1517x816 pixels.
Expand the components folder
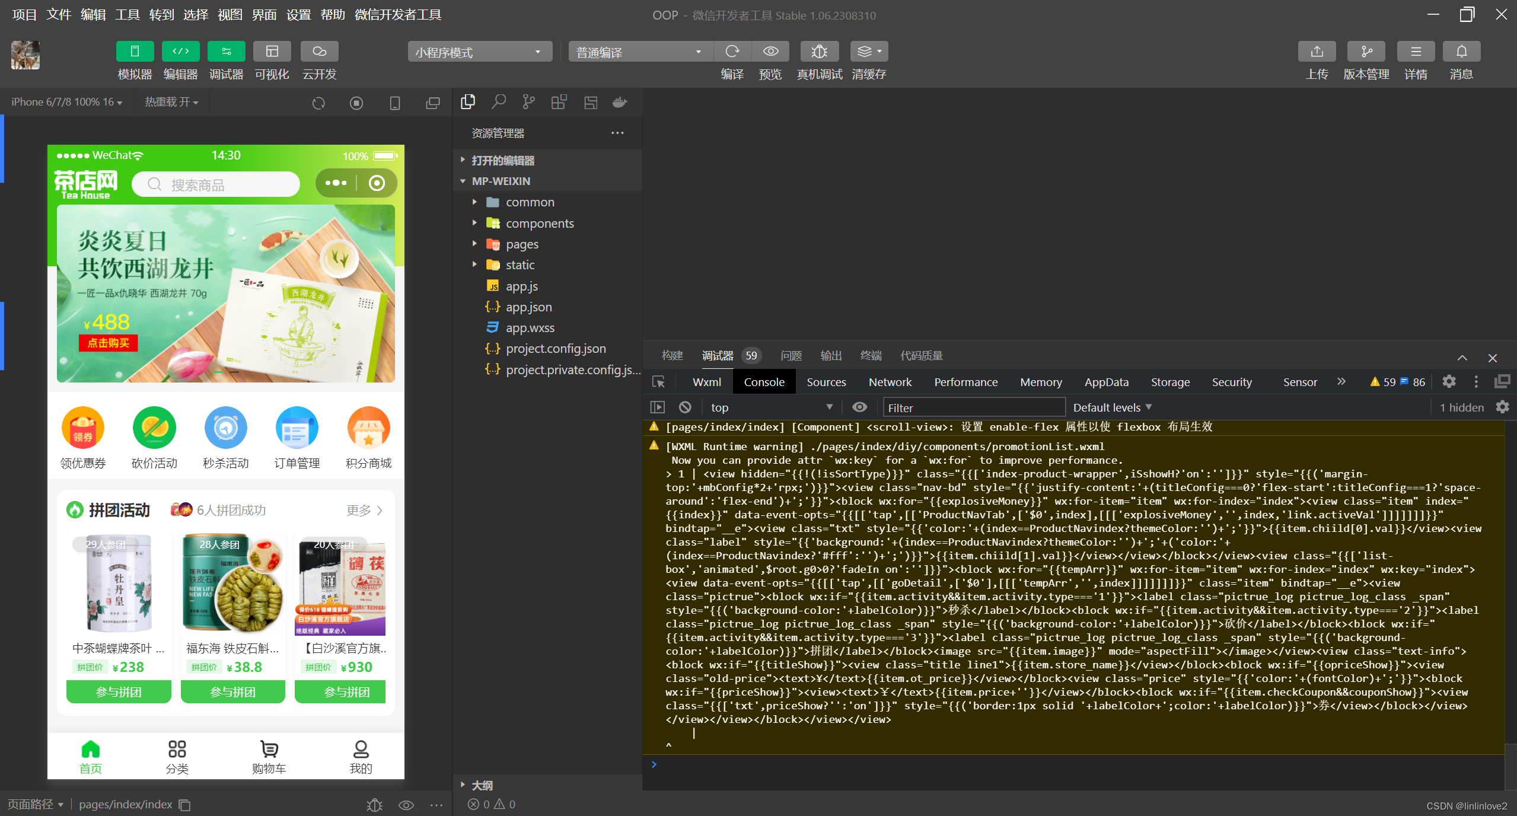coord(547,223)
